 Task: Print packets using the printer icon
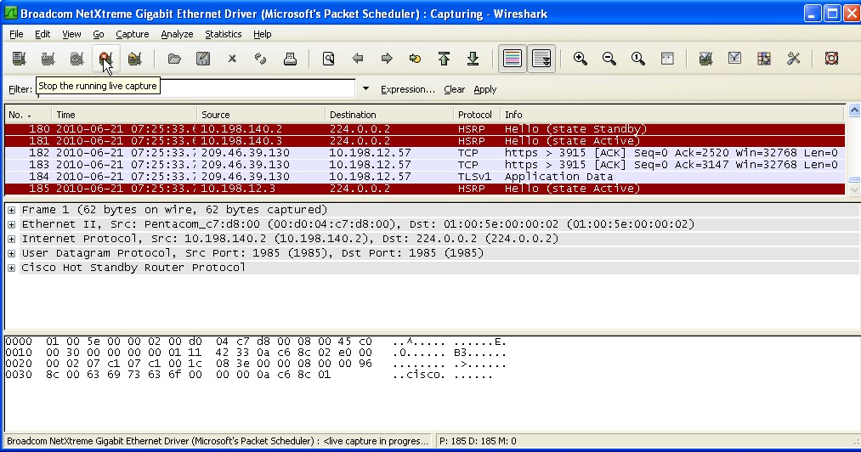click(290, 59)
